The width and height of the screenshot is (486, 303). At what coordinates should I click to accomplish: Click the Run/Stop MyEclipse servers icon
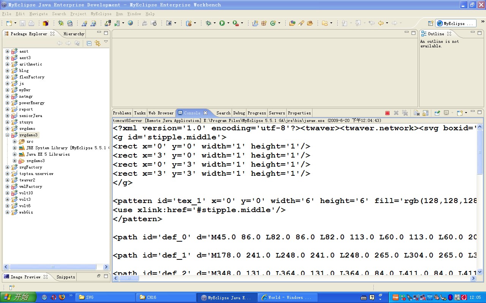pyautogui.click(x=117, y=23)
